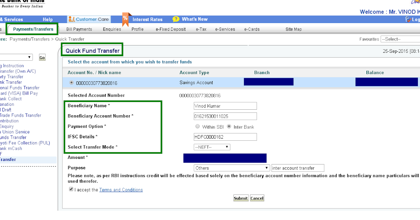420x220 pixels.
Task: Open the Favourites --Select-- dropdown
Action: (x=400, y=39)
